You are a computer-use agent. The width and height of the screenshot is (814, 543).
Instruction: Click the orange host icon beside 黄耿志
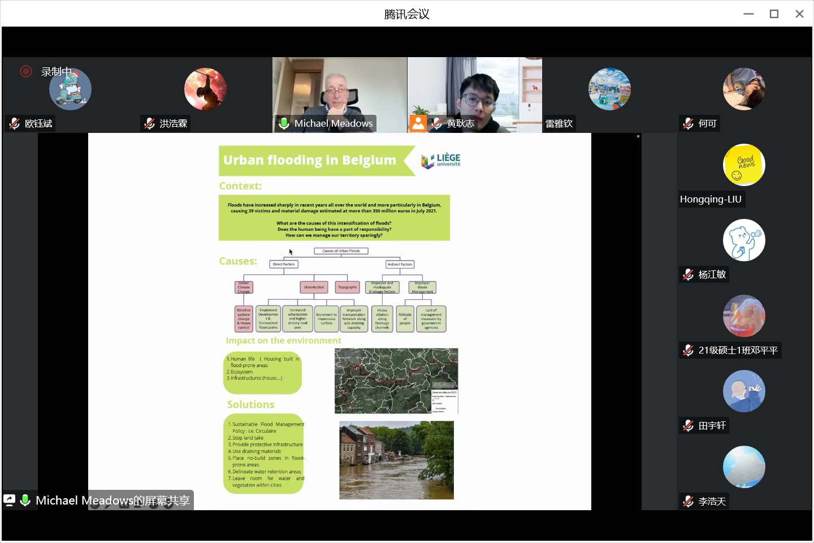[x=418, y=123]
